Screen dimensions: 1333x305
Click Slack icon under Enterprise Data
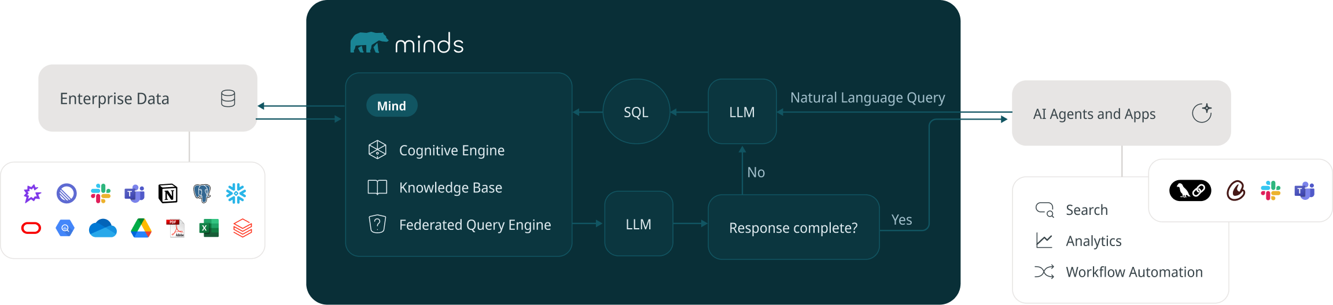[101, 194]
